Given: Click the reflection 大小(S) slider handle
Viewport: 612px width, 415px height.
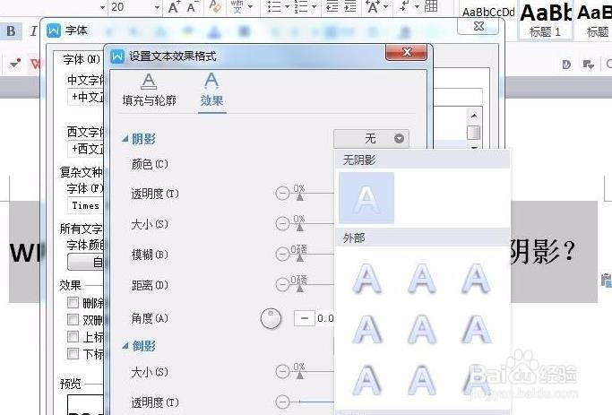Looking at the screenshot, I should 300,376.
